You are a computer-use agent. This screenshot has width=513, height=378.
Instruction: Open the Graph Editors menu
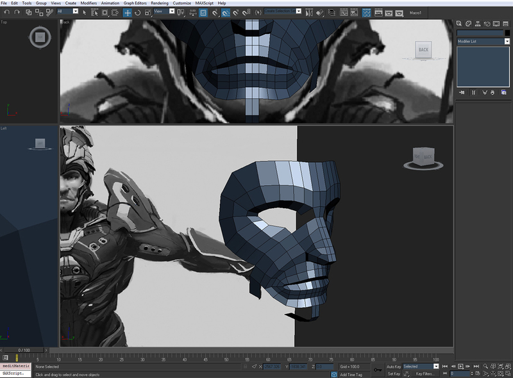click(135, 3)
